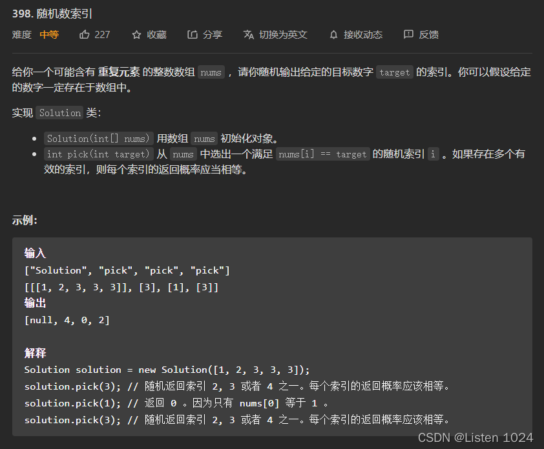544x449 pixels.
Task: Click the nums[i] == target code tag
Action: point(322,154)
